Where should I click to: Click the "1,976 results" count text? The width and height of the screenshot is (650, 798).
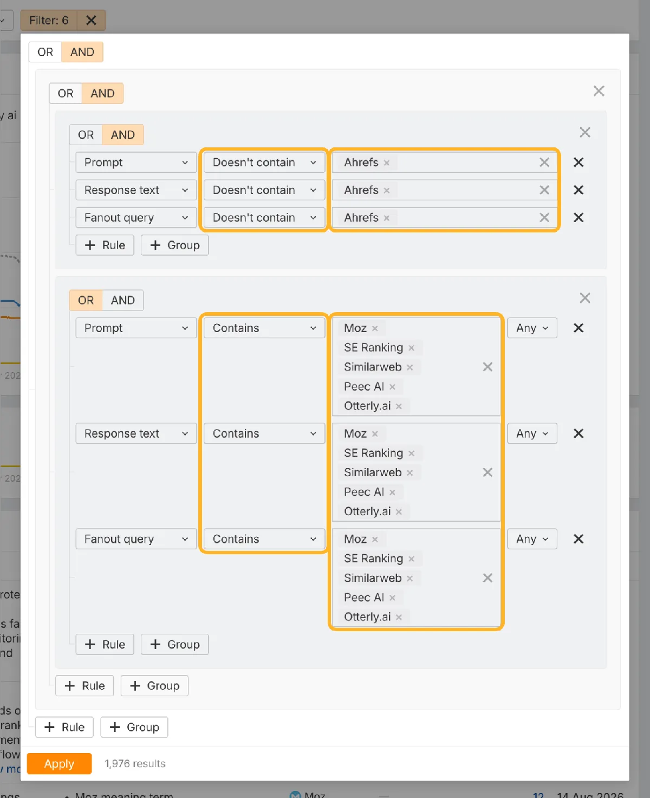click(x=135, y=764)
